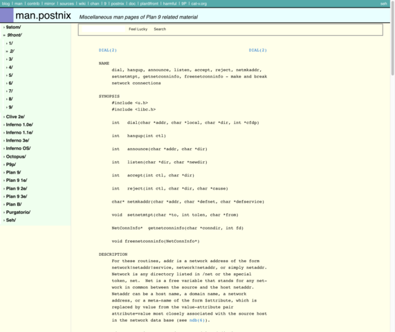Click the man.postnix site title
The height and width of the screenshot is (332, 395).
[x=44, y=15]
